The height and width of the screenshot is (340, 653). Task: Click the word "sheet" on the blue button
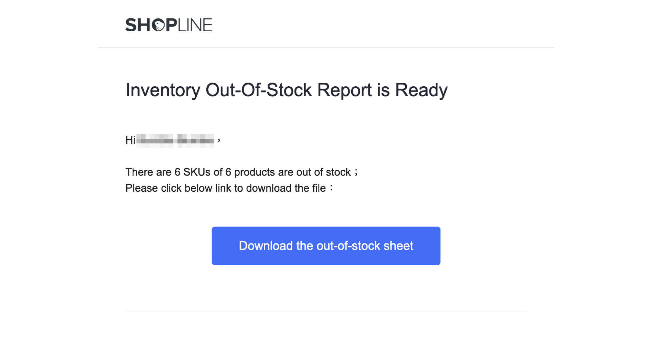click(x=398, y=245)
